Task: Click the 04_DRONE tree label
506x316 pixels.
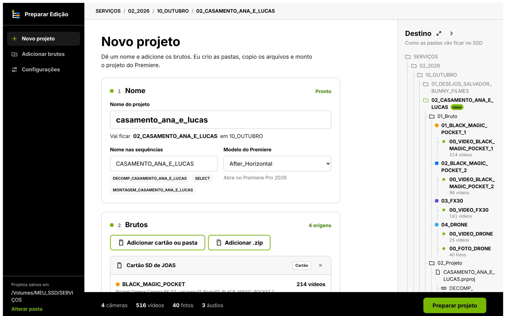Action: pyautogui.click(x=454, y=225)
